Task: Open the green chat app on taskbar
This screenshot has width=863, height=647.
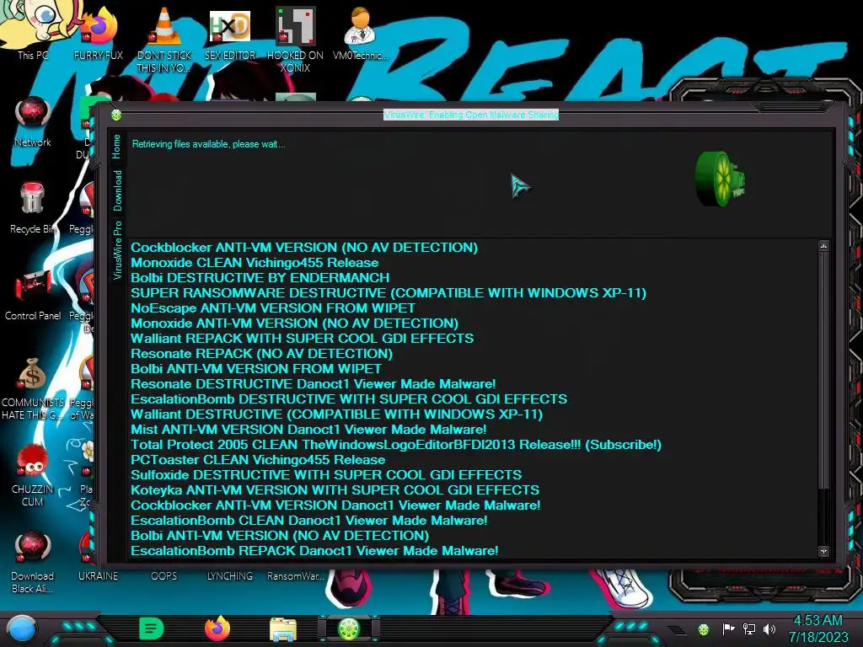Action: (x=152, y=628)
